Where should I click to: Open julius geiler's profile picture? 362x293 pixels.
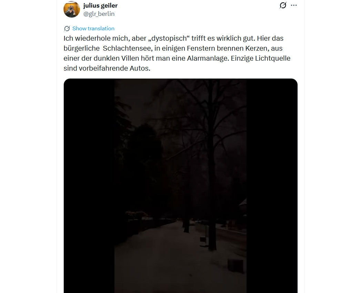72,9
